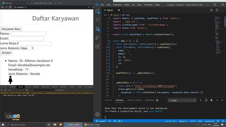This screenshot has height=127, width=226.
Task: Open the Source Control view
Action: [x=97, y=29]
